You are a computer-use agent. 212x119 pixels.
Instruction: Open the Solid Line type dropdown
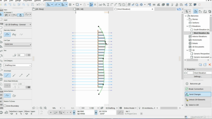click(x=18, y=45)
